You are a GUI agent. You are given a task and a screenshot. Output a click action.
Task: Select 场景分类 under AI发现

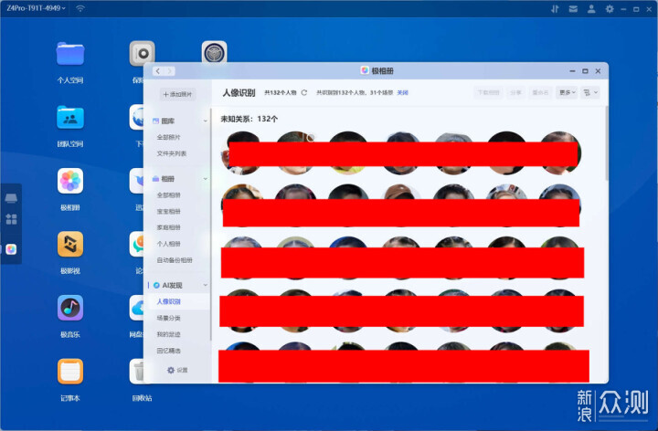coord(169,318)
